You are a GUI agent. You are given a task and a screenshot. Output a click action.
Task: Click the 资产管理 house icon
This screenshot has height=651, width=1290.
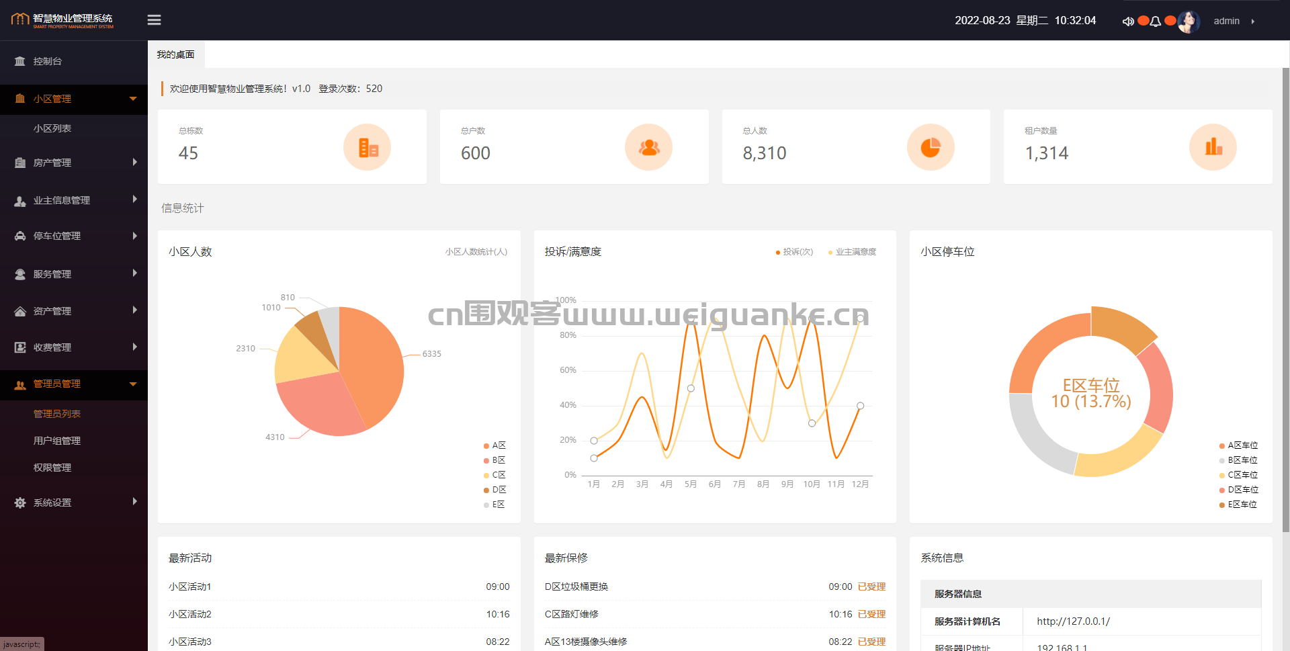(20, 311)
